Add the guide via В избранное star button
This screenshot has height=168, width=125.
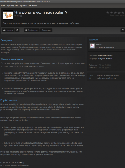(x=32, y=30)
